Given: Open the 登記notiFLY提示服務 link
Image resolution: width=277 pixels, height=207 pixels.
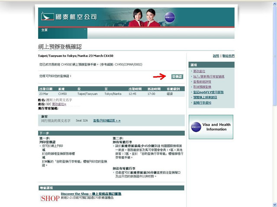Looking at the screenshot, I should pos(208,92).
